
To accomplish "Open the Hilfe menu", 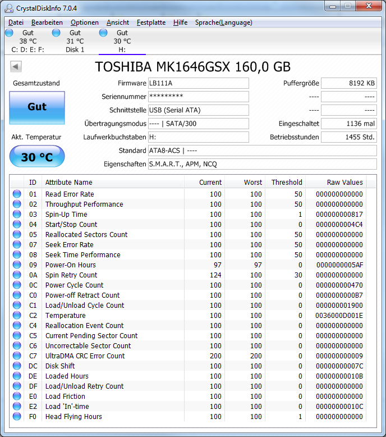I will point(180,22).
